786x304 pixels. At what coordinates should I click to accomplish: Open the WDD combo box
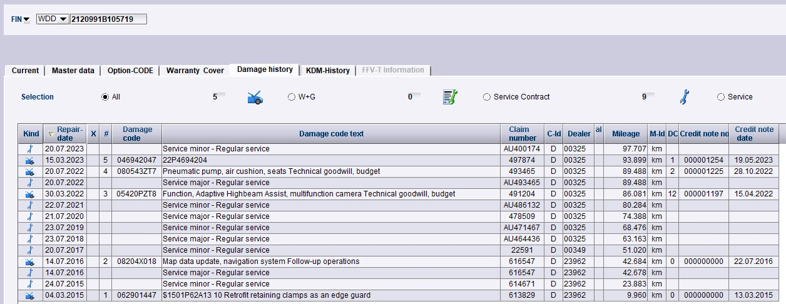[x=53, y=19]
